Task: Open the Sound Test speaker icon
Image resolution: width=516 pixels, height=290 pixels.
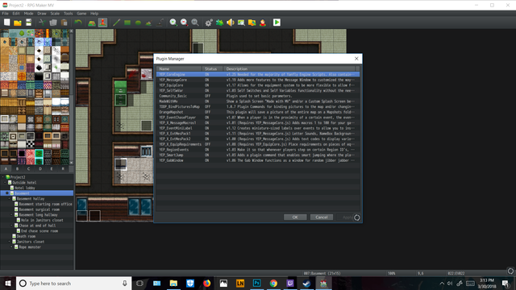Action: 231,23
